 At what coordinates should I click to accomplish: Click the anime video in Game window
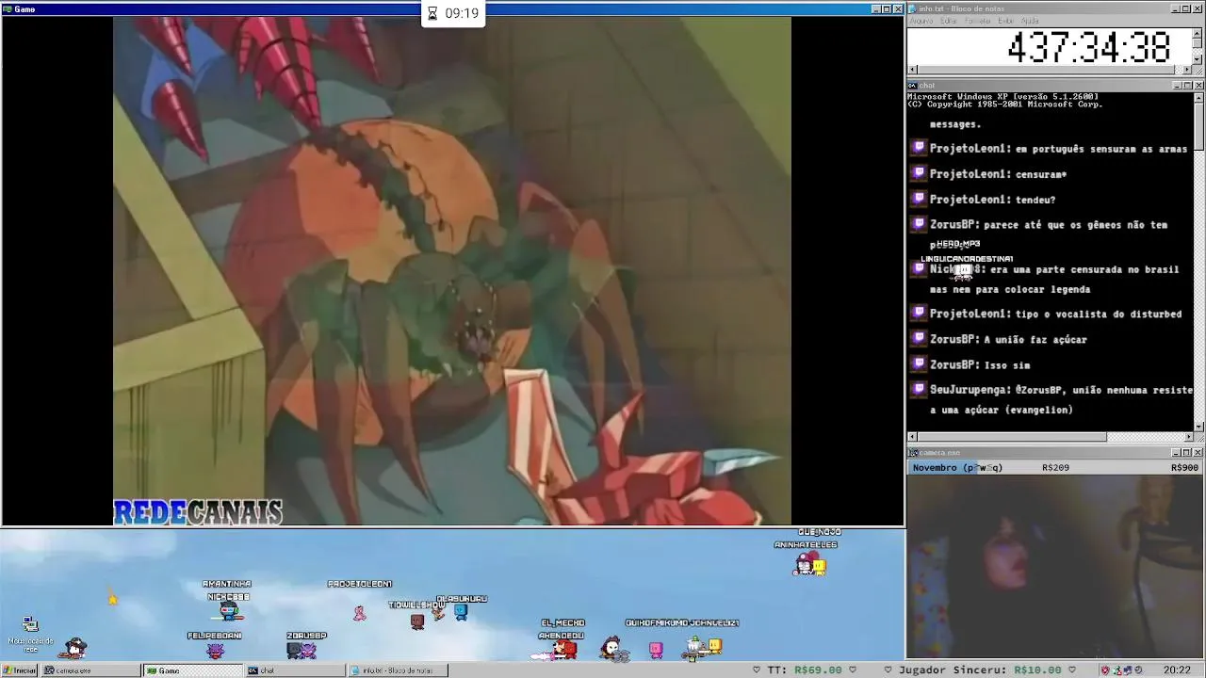pyautogui.click(x=452, y=271)
